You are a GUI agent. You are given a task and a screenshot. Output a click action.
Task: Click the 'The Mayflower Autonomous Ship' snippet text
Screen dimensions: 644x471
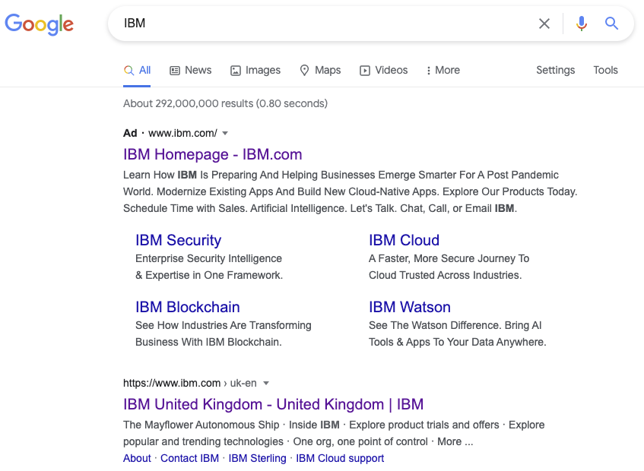point(201,425)
